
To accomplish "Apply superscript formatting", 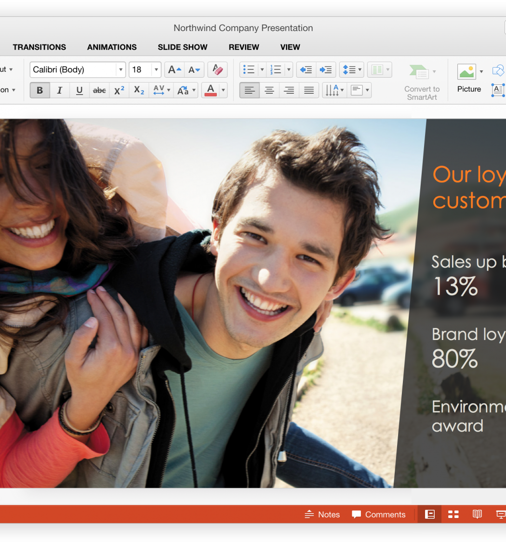I will pyautogui.click(x=119, y=90).
